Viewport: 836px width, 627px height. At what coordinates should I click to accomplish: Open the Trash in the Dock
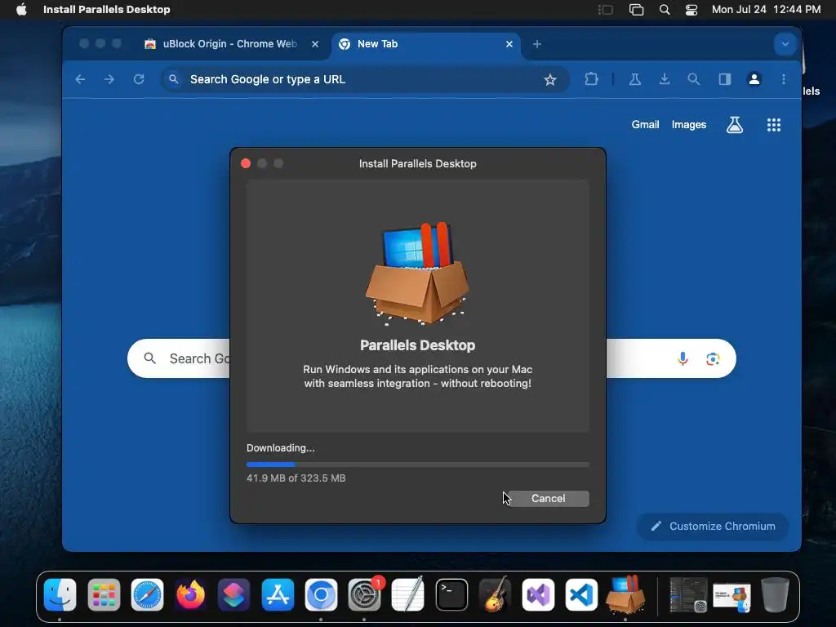pos(775,594)
